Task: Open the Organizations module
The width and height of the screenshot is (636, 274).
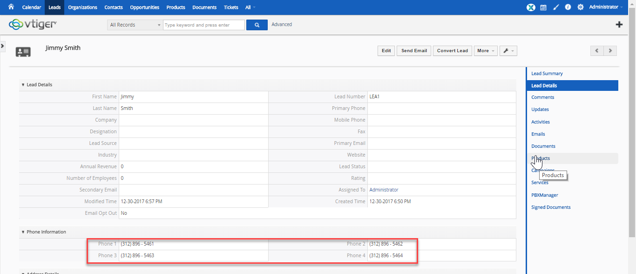Action: click(82, 7)
